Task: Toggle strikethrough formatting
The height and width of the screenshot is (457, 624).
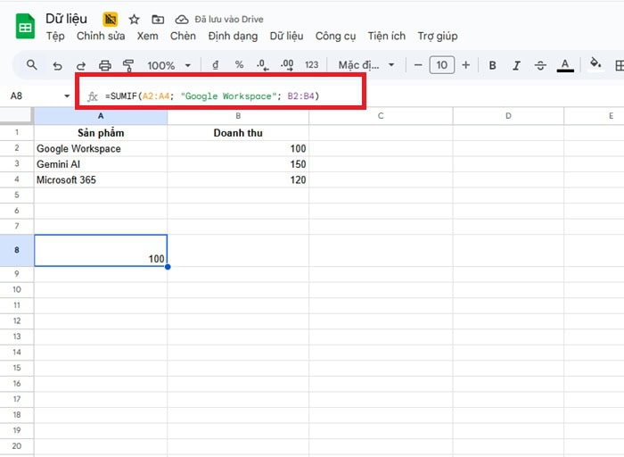Action: tap(540, 65)
